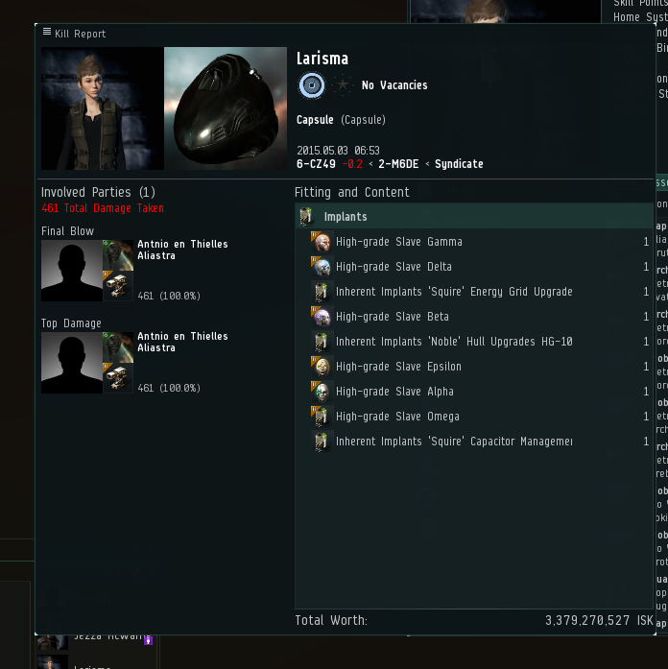This screenshot has width=668, height=669.
Task: Click the 2015.05.03 06:53 kill timestamp
Action: click(338, 151)
